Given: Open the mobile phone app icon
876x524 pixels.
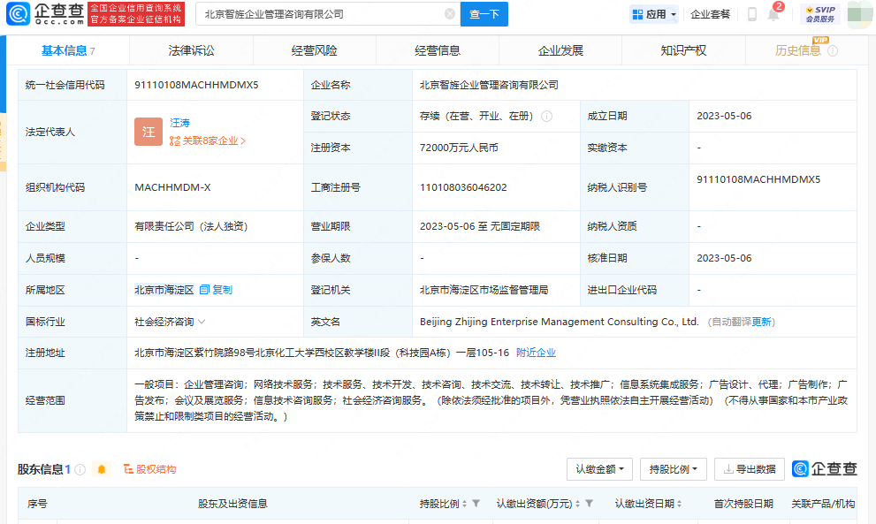Looking at the screenshot, I should (x=752, y=14).
